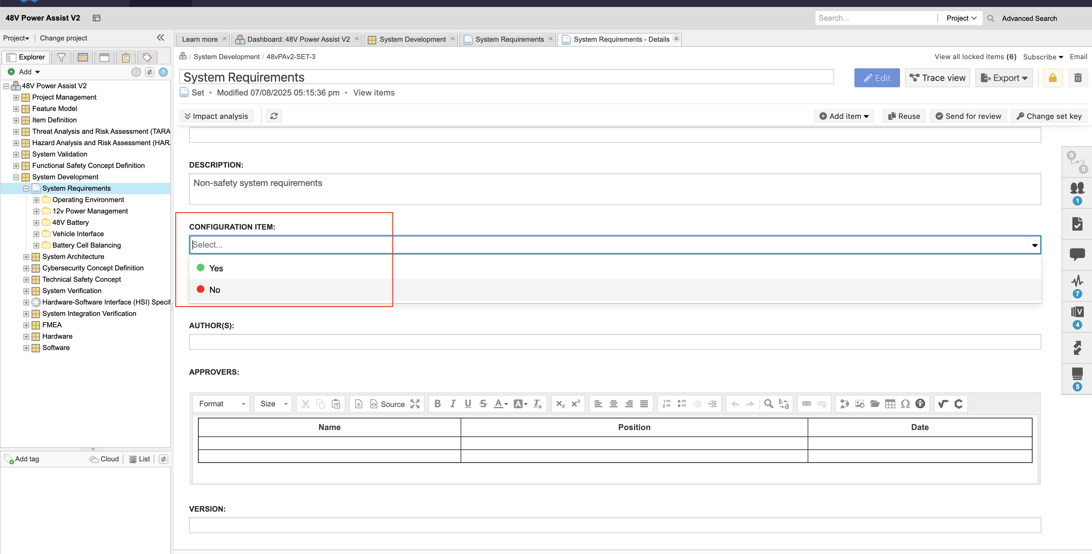1092x554 pixels.
Task: Toggle numbered list in the editor toolbar
Action: pyautogui.click(x=667, y=403)
